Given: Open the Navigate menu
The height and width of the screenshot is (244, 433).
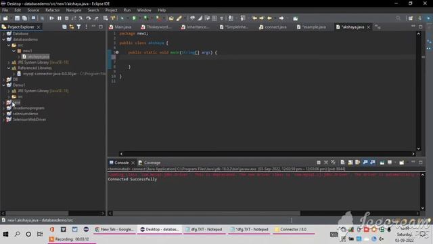Looking at the screenshot, I should pos(74,10).
